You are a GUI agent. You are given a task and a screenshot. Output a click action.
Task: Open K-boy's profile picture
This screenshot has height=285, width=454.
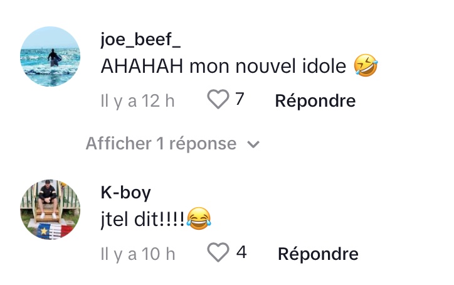(50, 210)
